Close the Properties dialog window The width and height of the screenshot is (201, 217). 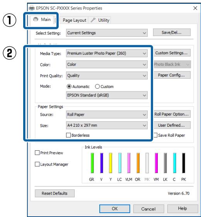(x=195, y=8)
